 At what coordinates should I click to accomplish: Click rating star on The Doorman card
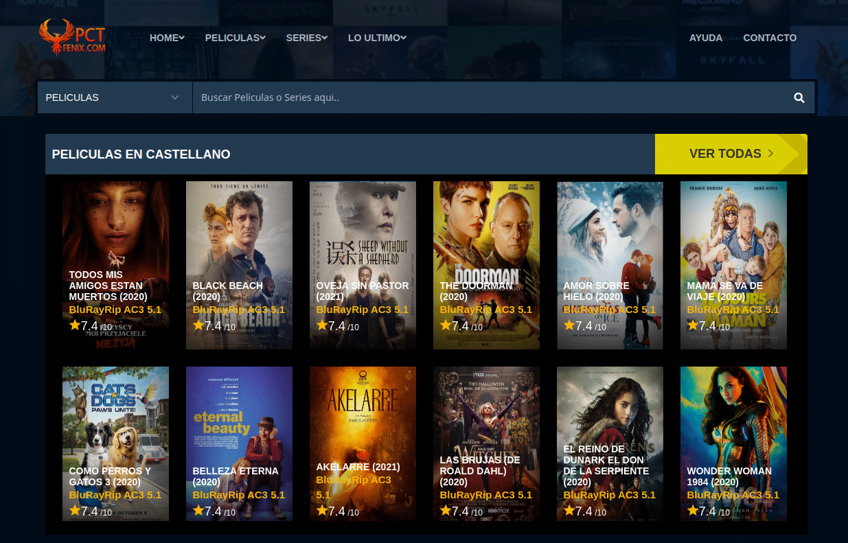click(x=446, y=325)
